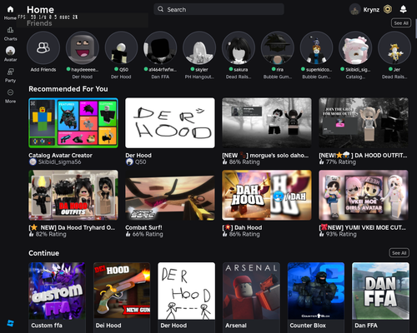Click the Combat Surf! title text
Viewport: 417px width, 333px height.
143,227
